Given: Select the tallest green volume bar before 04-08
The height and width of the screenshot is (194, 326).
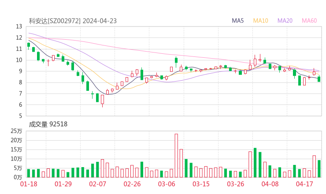Looking at the screenshot, I should point(255,163).
